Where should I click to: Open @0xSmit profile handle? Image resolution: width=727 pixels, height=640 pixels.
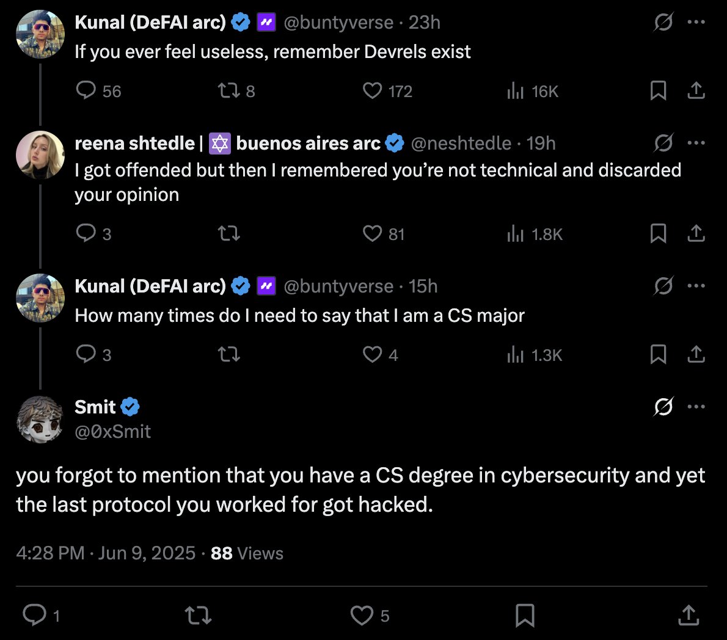[x=112, y=432]
